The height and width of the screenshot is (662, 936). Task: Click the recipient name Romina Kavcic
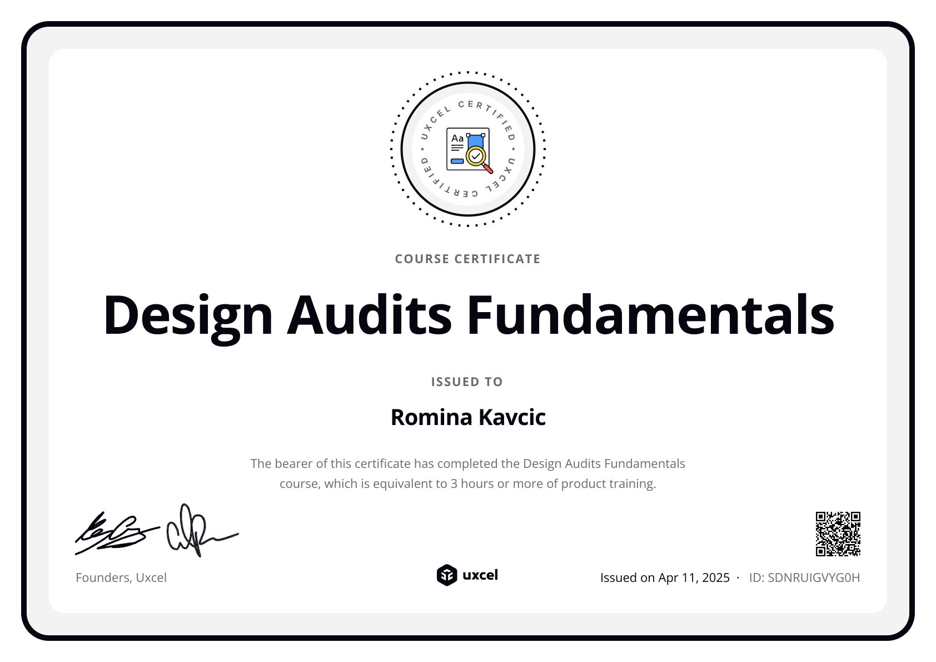468,417
